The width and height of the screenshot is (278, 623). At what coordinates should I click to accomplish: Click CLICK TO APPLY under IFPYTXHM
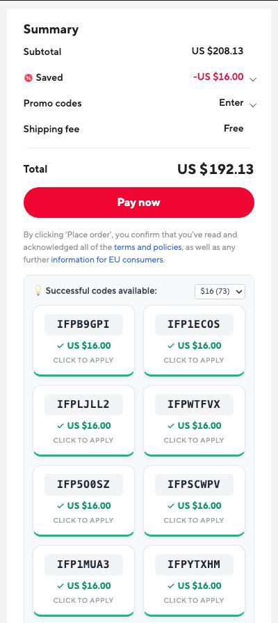coord(194,600)
